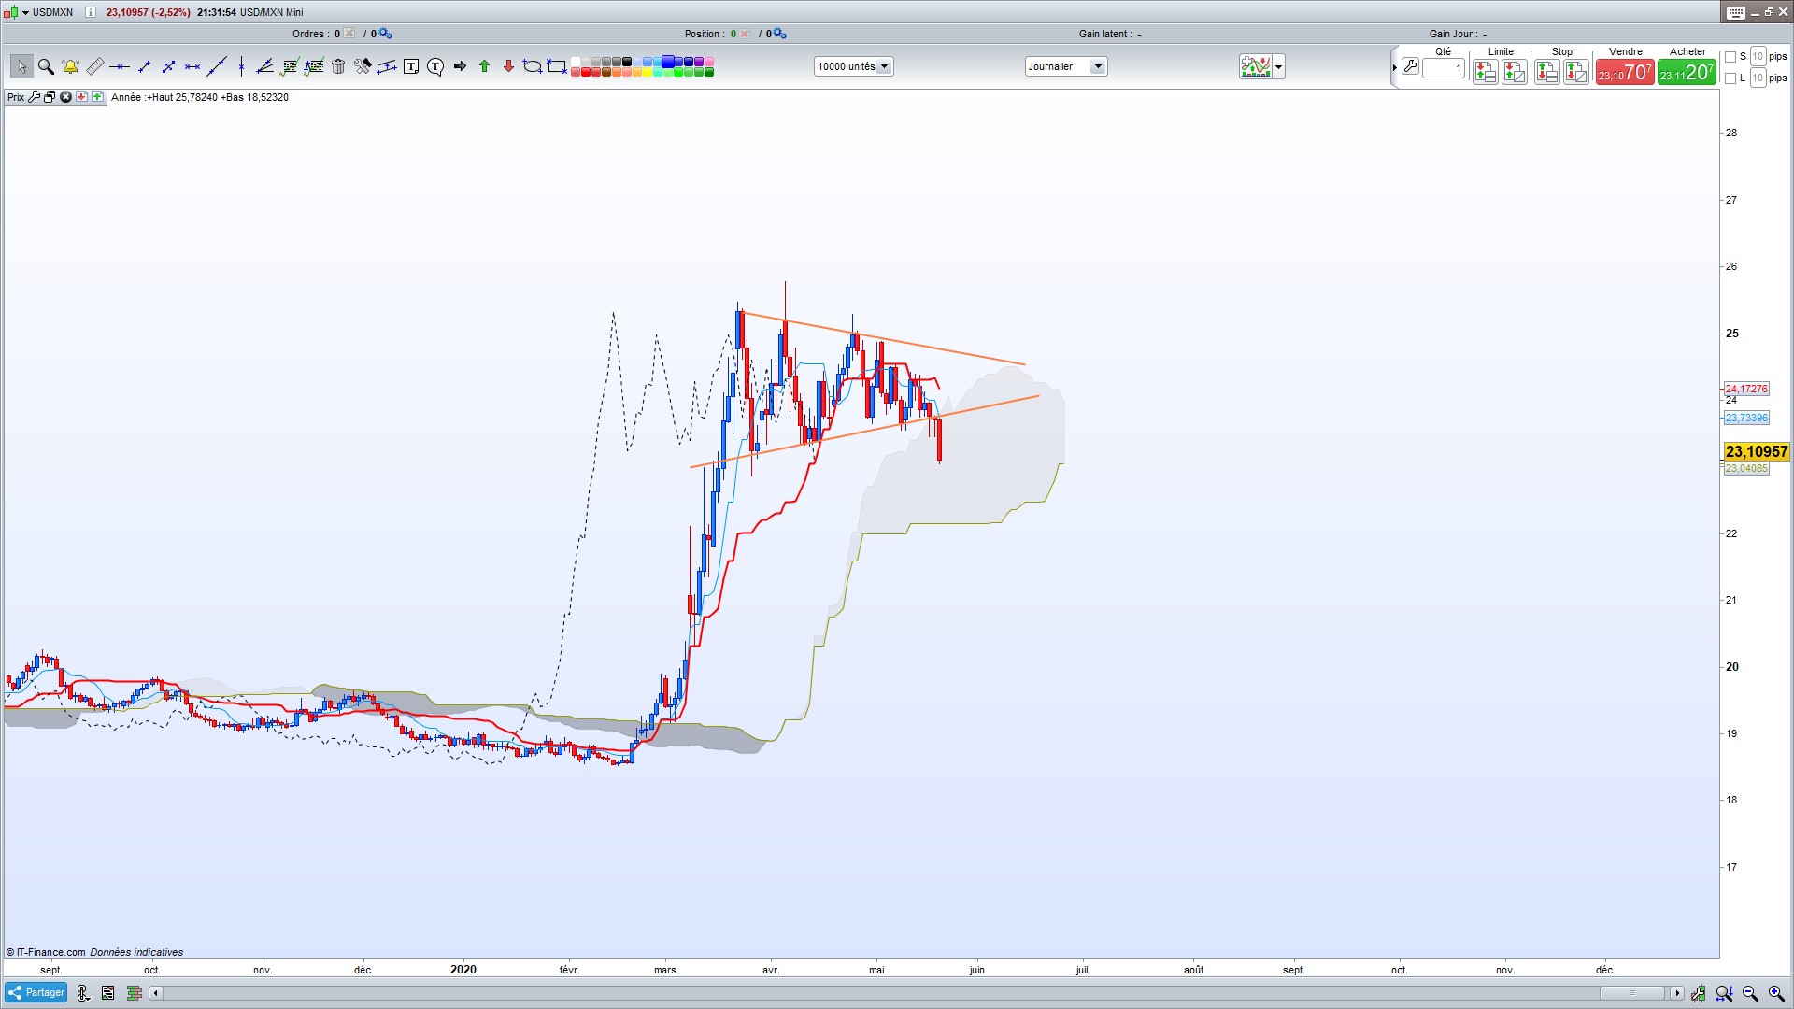
Task: Click the Partager share button
Action: (36, 992)
